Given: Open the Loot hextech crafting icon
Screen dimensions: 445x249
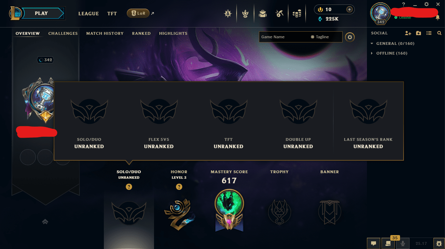Looking at the screenshot, I should (x=279, y=14).
